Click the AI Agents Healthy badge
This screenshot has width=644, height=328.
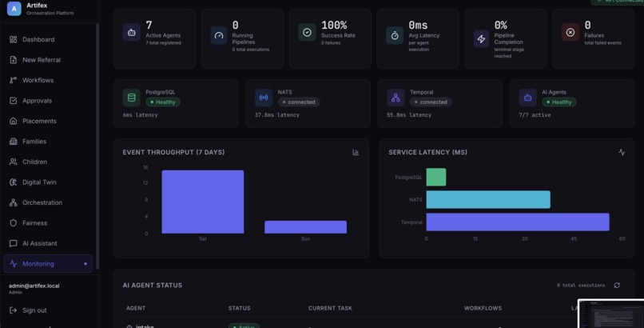coord(559,102)
